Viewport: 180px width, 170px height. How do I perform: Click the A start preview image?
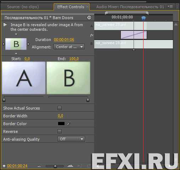click(24, 78)
